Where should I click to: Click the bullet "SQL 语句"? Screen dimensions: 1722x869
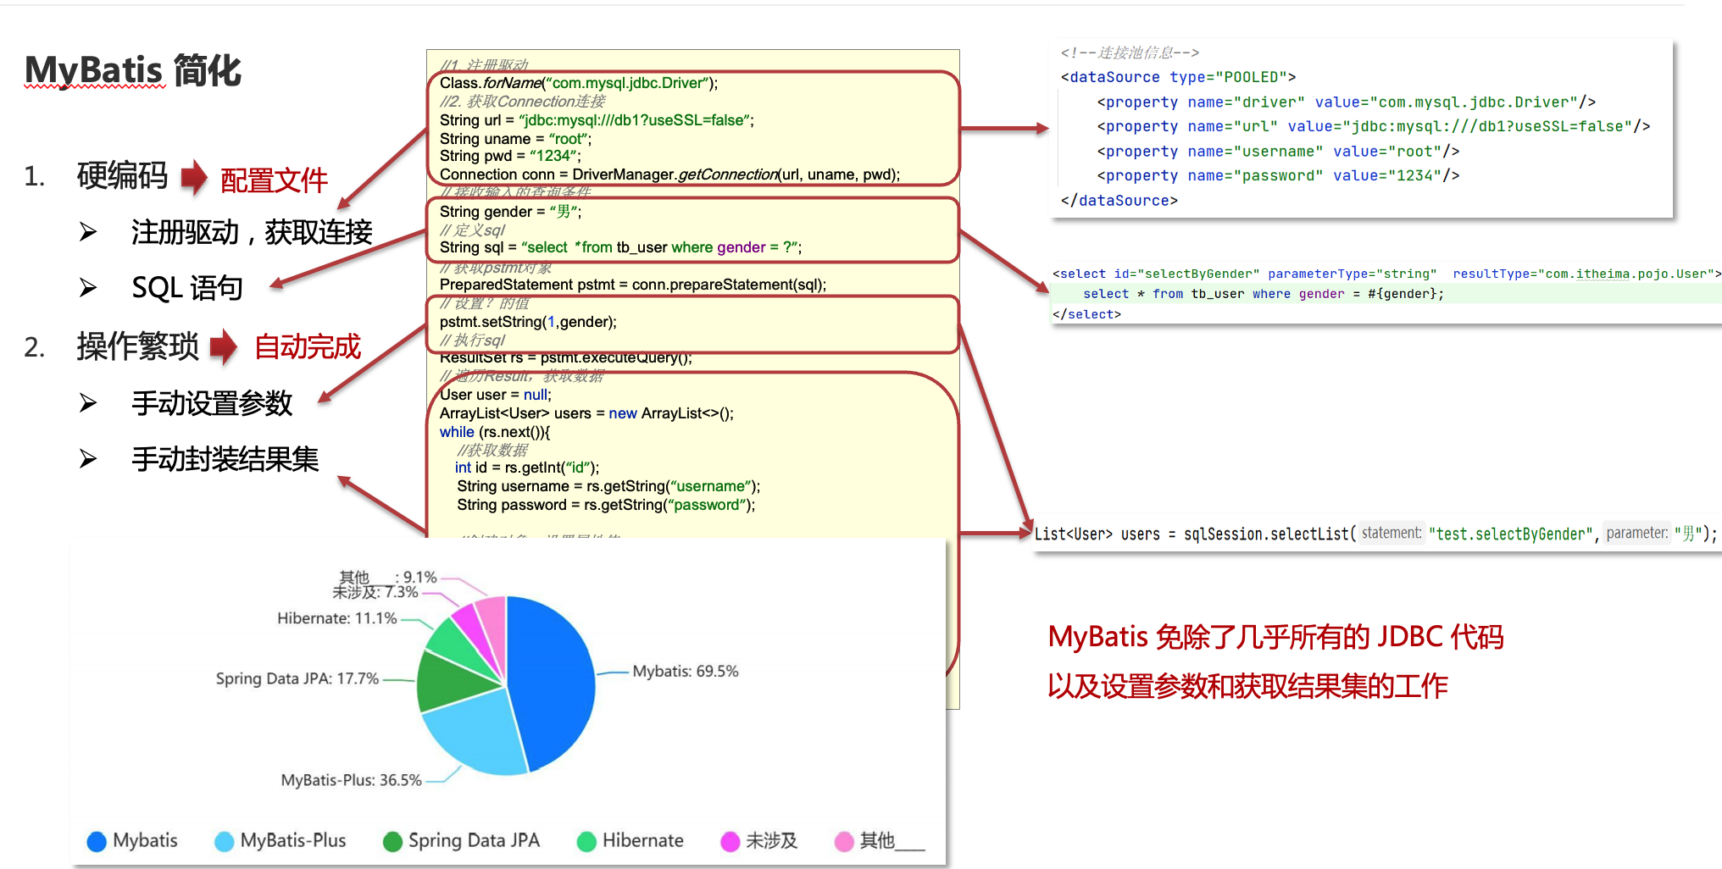click(x=187, y=288)
